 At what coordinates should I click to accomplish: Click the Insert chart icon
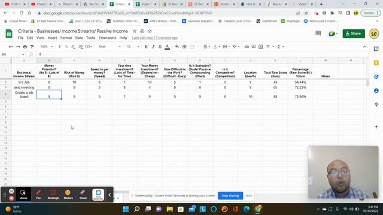point(261,47)
